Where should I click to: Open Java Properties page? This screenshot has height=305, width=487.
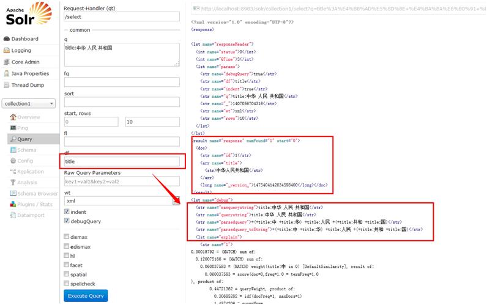30,73
